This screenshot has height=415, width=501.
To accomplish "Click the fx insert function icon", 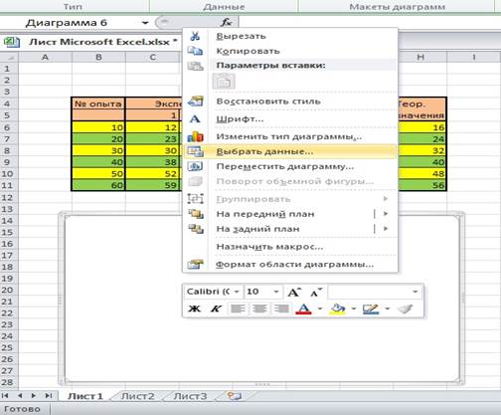I will pos(227,23).
